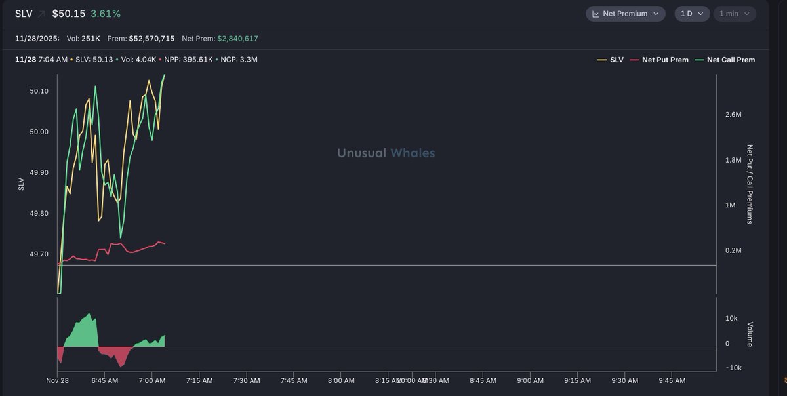787x396 pixels.
Task: Click the green Net Call Prem line swatch
Action: 699,60
